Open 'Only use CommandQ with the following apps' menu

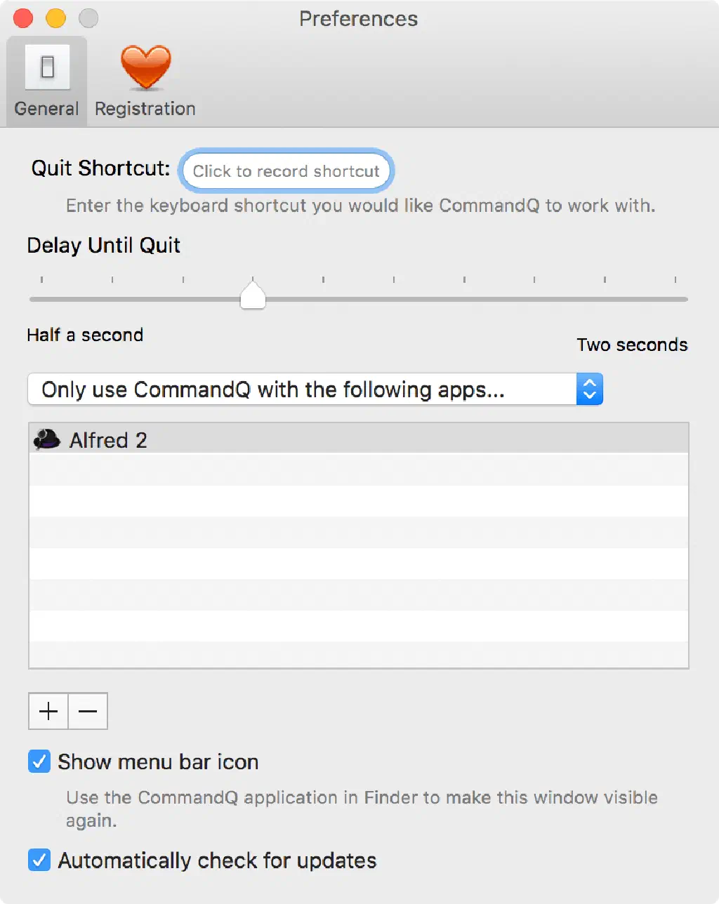tap(302, 389)
